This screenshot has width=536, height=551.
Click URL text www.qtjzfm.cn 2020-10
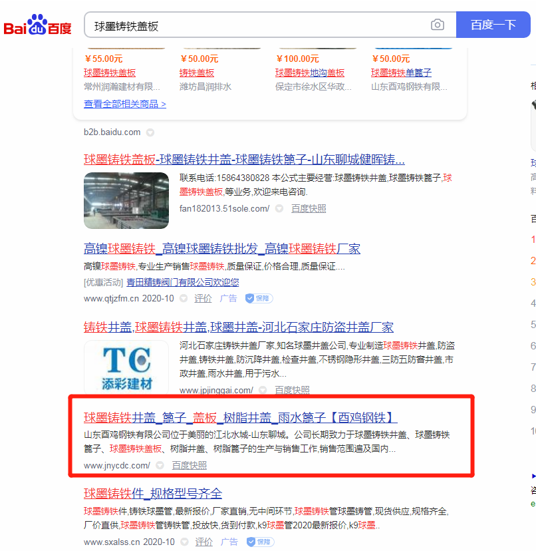coord(129,298)
